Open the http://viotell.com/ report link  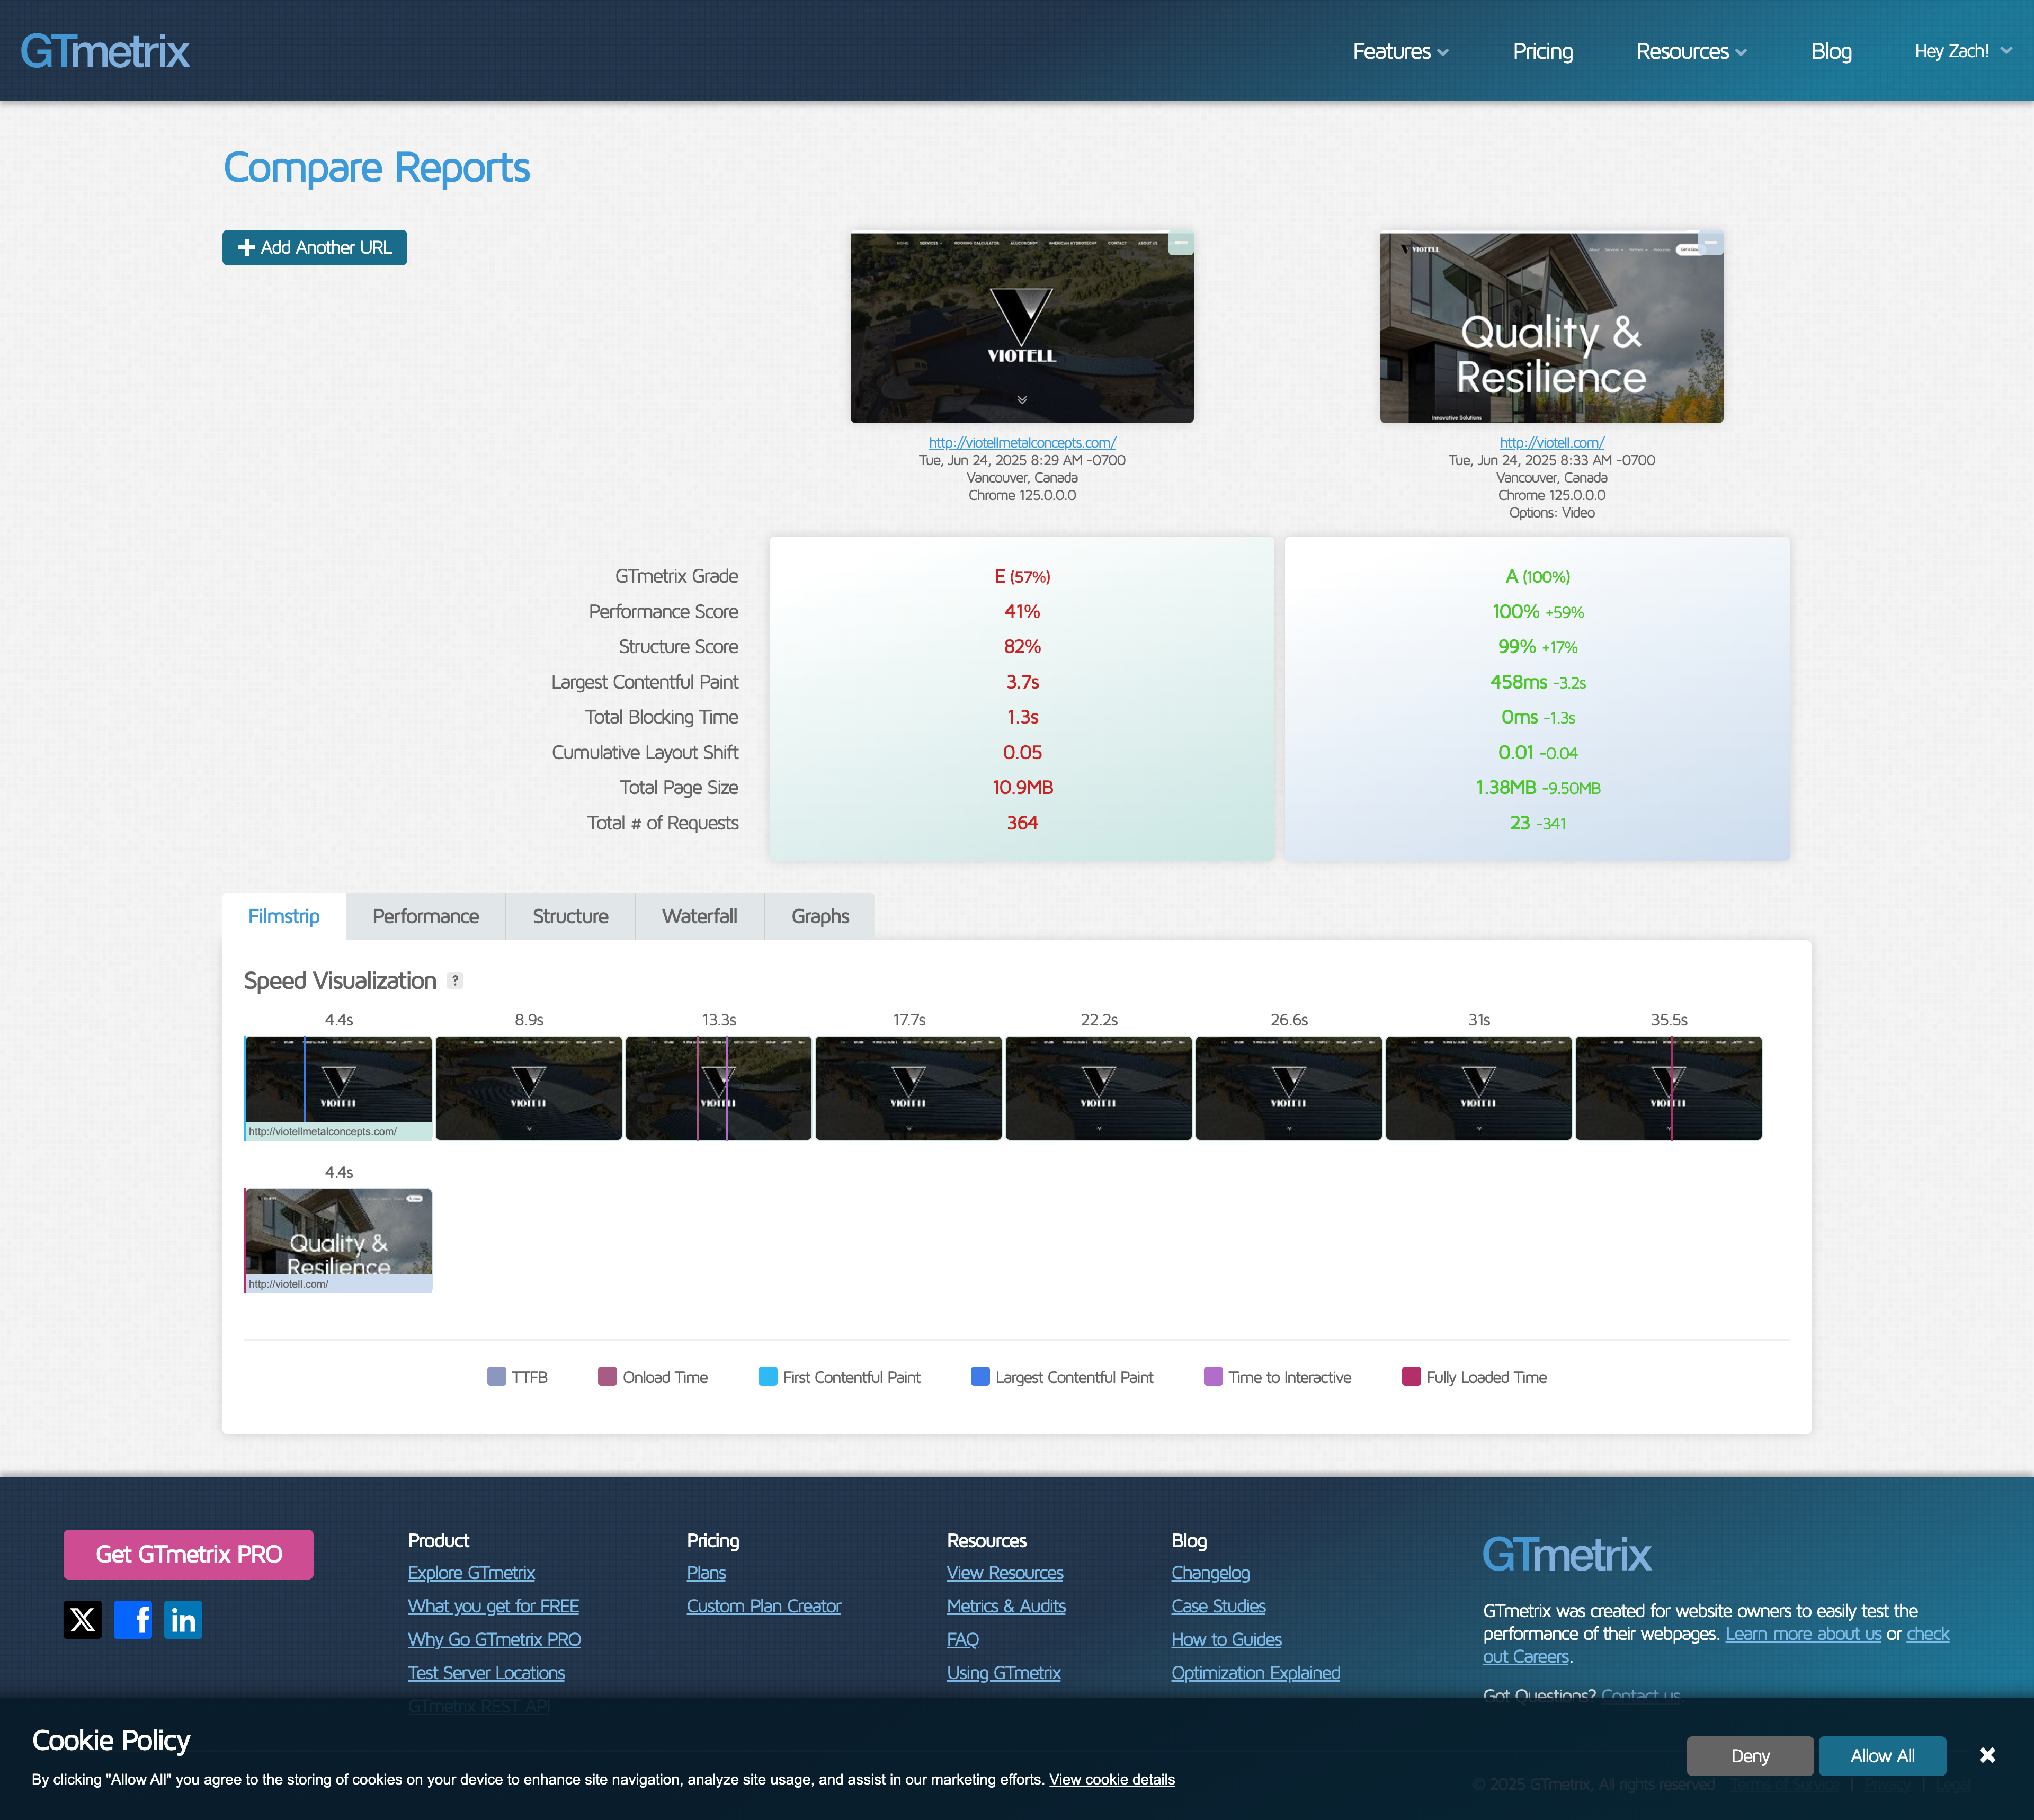tap(1551, 442)
